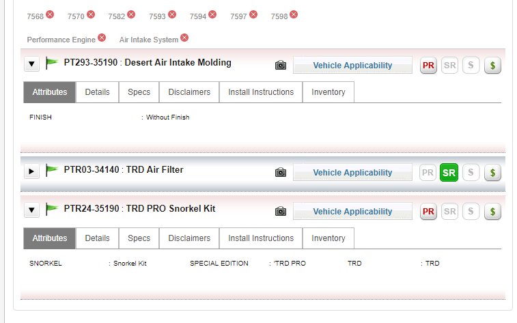This screenshot has height=323, width=517.
Task: Remove the 7598 filter tag
Action: (x=294, y=14)
